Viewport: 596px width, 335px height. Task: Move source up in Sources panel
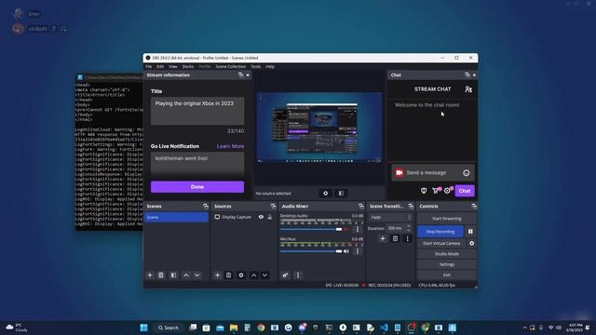[x=253, y=275]
